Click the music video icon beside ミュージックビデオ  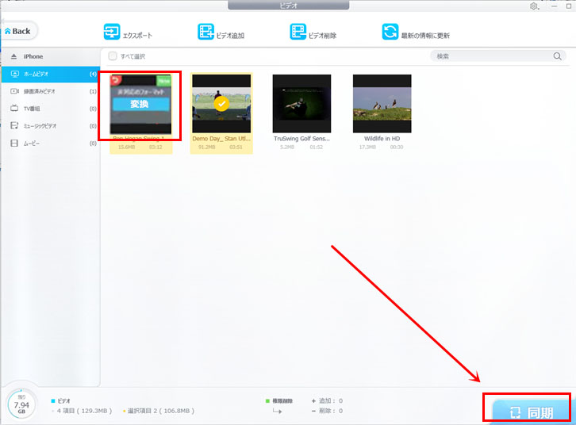(14, 125)
